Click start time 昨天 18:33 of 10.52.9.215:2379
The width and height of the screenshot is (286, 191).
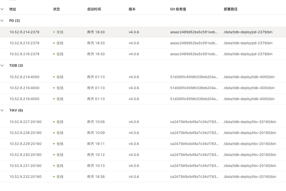(96, 43)
